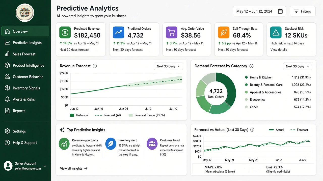Click the Help & Support question mark icon
Screen dimensions: 323x181
point(7,143)
